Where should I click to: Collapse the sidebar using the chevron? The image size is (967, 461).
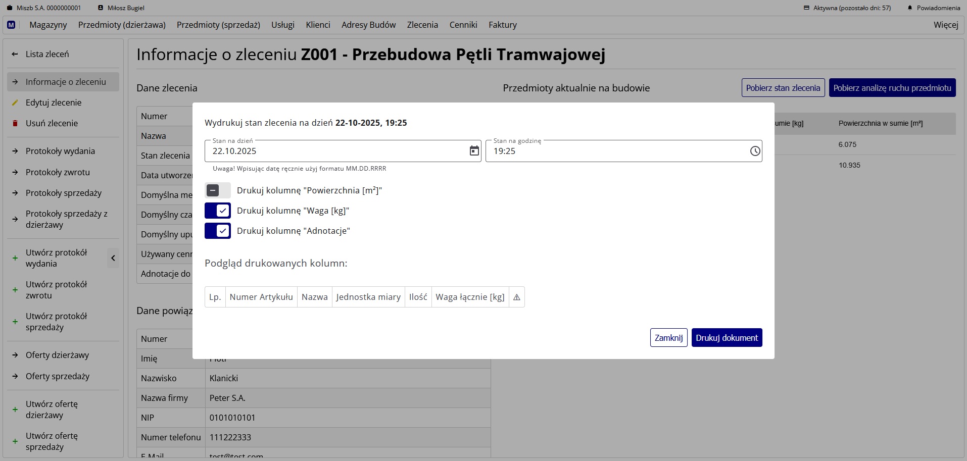click(113, 258)
